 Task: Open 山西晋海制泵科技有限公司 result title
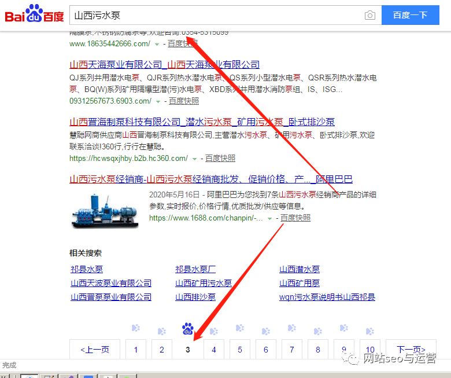(x=202, y=122)
